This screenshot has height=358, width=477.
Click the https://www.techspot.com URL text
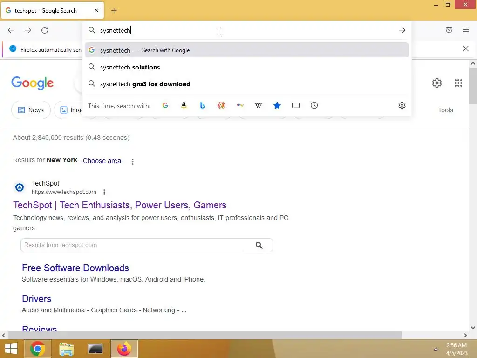64,192
